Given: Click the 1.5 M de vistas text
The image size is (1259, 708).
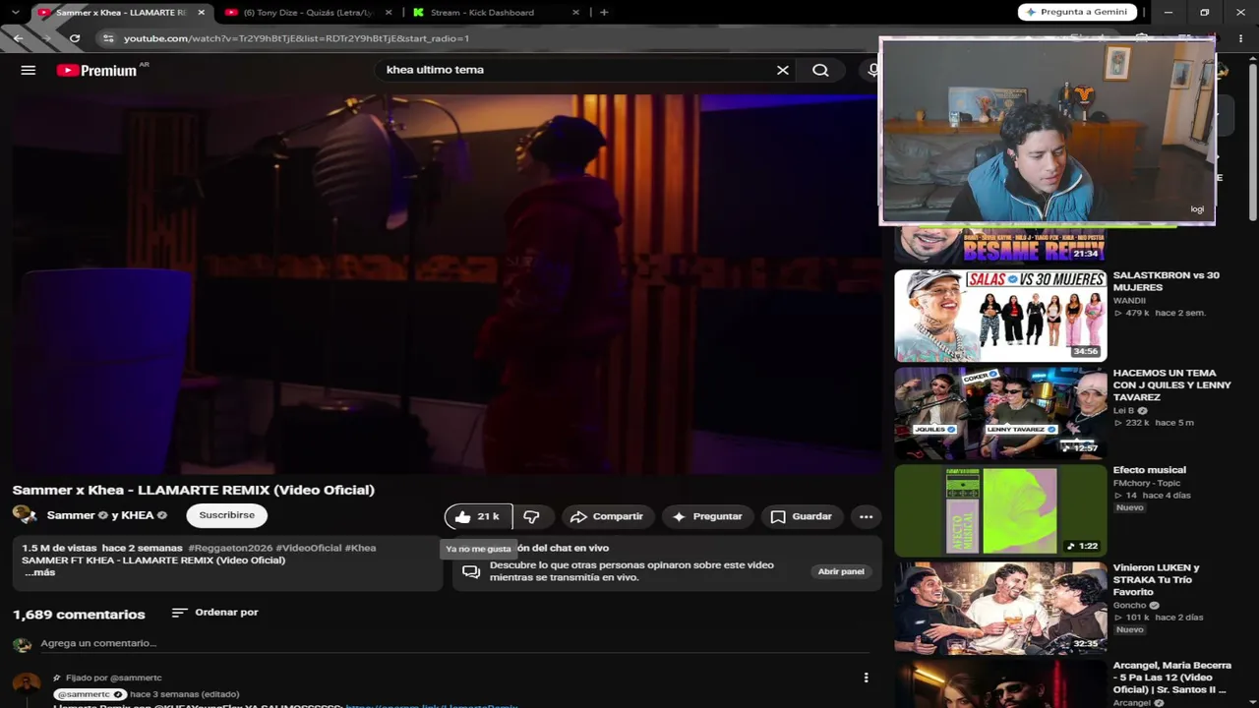Looking at the screenshot, I should tap(60, 548).
